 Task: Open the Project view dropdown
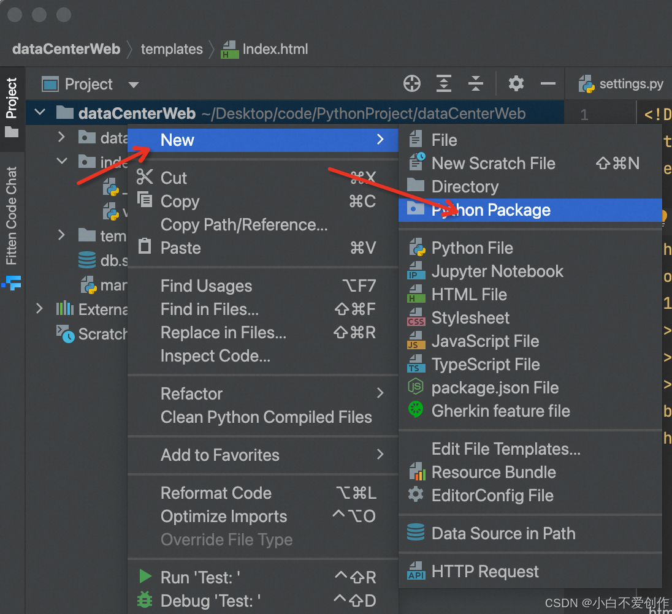[x=134, y=85]
